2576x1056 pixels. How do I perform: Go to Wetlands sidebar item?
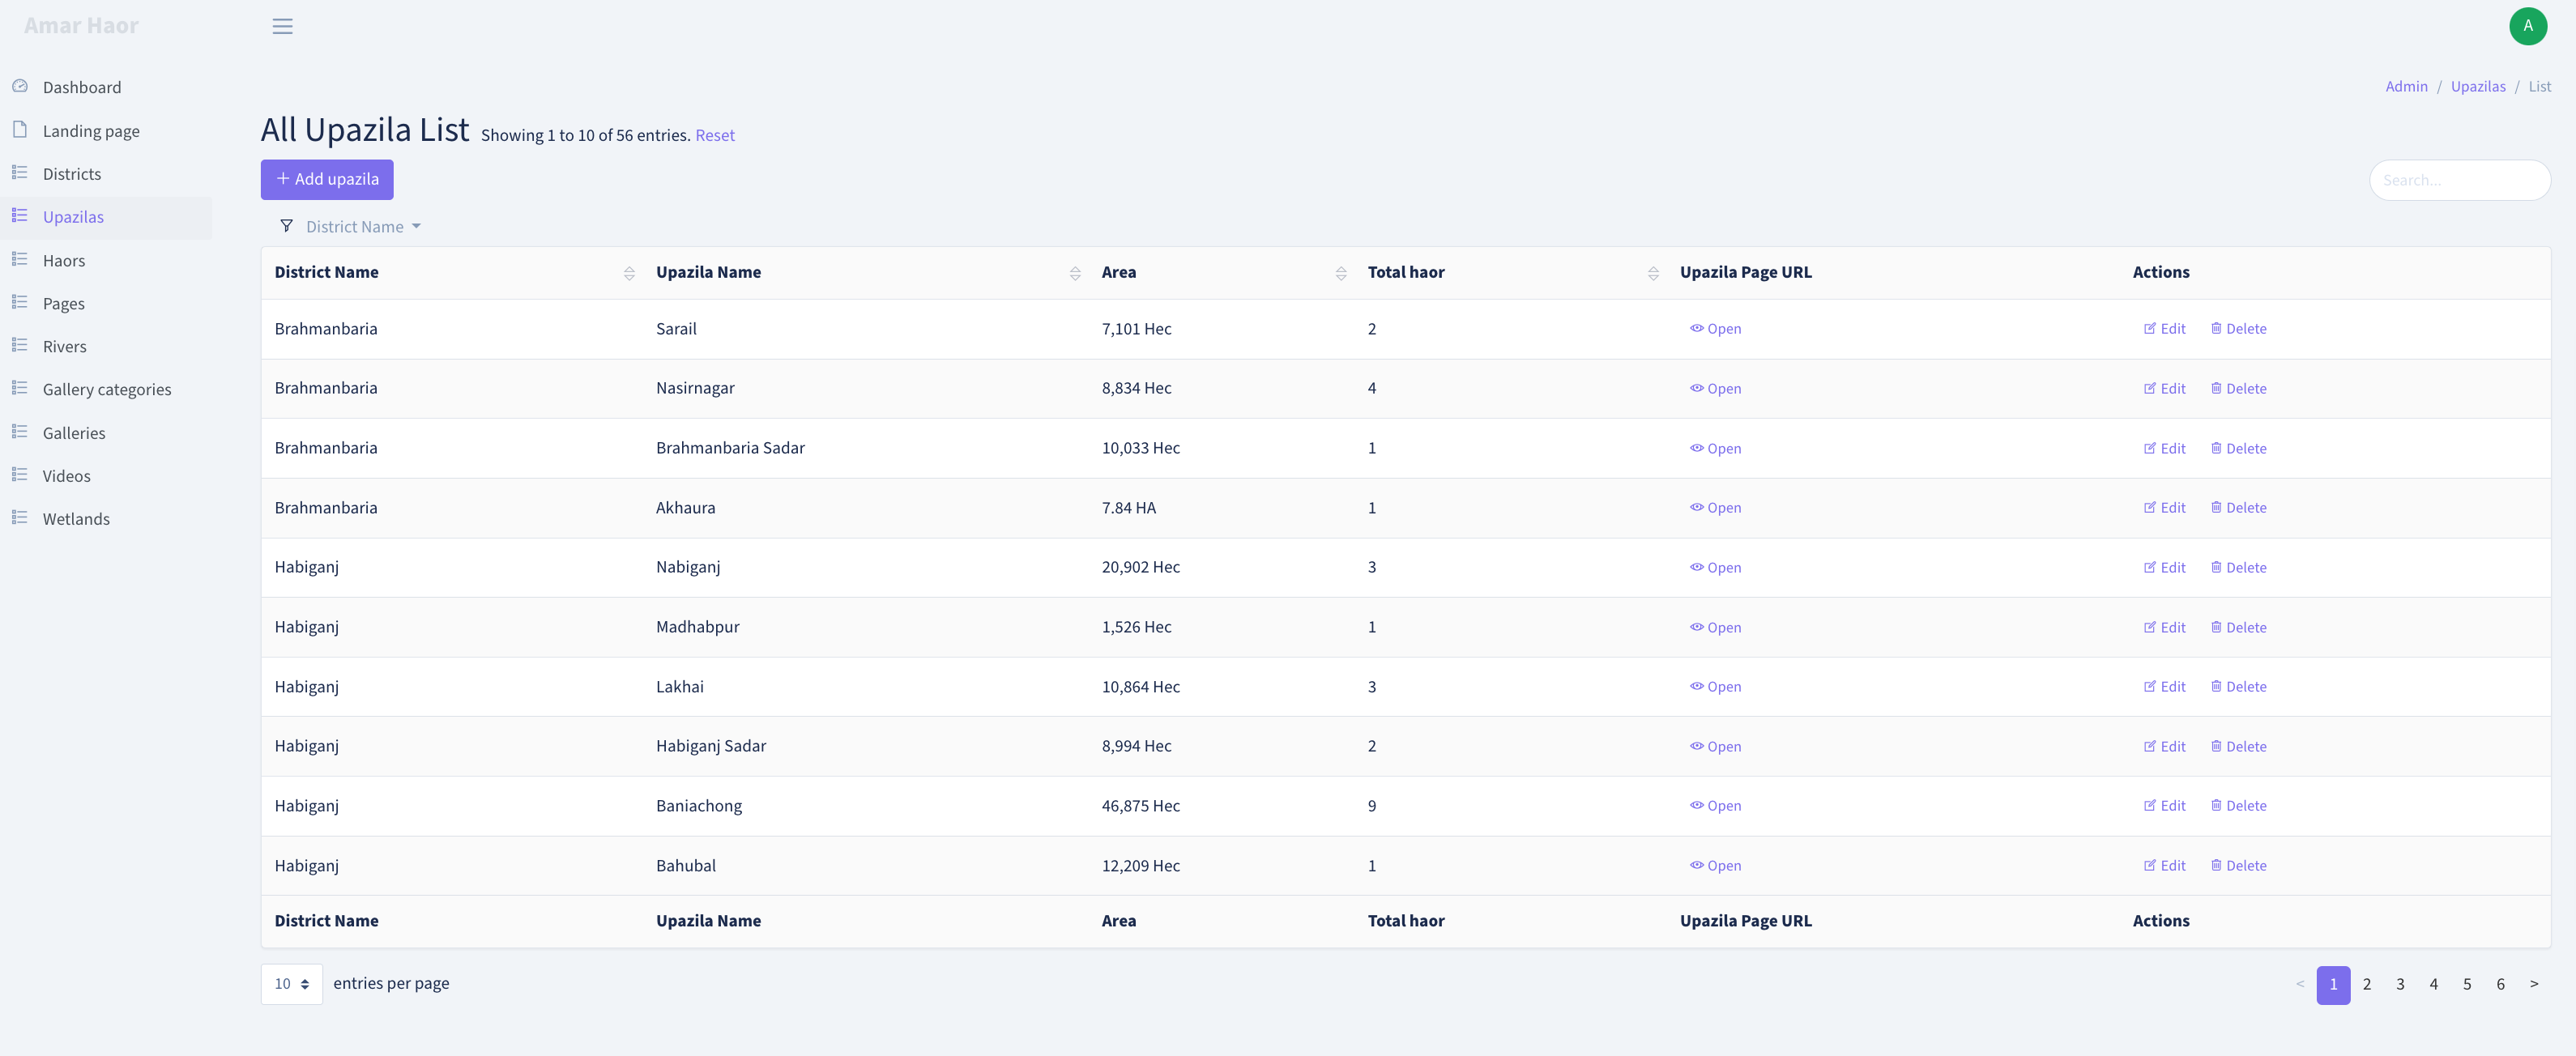(x=76, y=518)
